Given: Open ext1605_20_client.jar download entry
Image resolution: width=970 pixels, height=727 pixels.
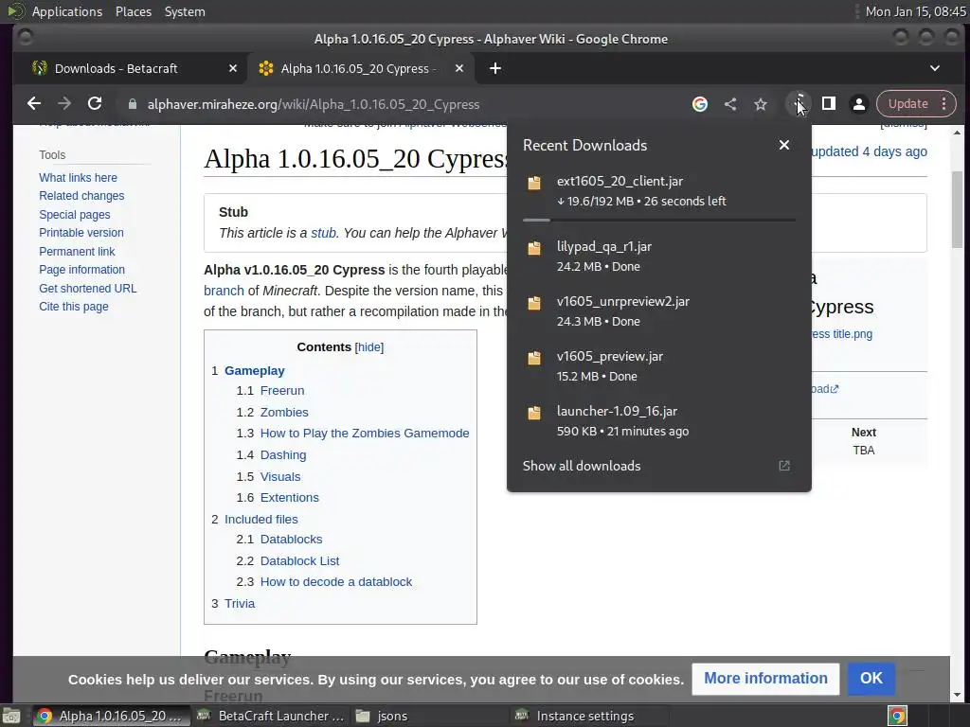Looking at the screenshot, I should 659,191.
